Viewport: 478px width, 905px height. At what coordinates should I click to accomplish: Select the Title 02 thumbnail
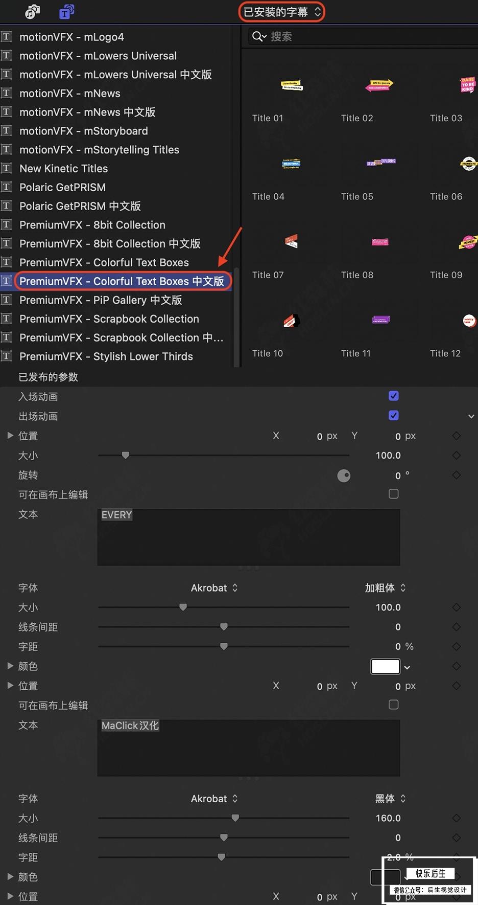(x=380, y=85)
